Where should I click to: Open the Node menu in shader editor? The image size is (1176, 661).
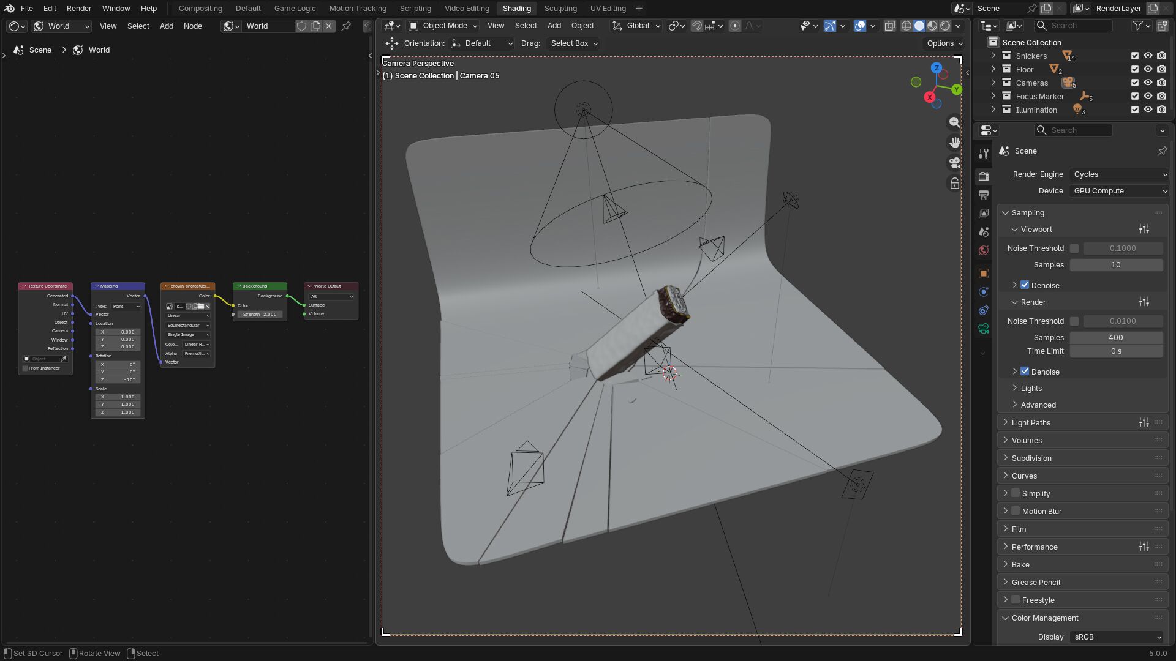tap(192, 26)
